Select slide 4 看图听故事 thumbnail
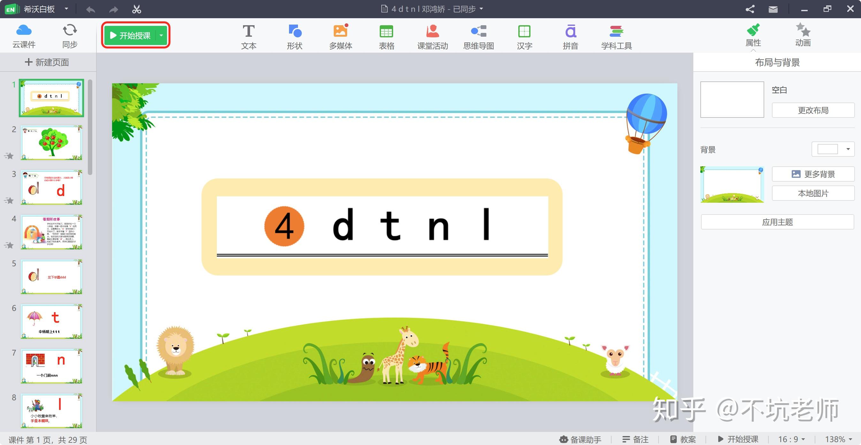Image resolution: width=861 pixels, height=445 pixels. 51,232
